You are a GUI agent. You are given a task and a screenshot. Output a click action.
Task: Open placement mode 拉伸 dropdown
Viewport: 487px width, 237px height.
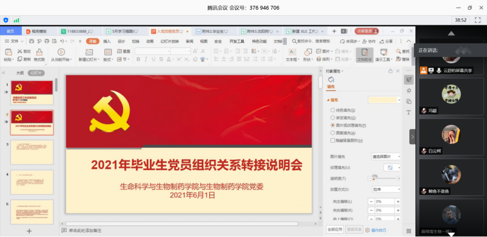point(386,189)
